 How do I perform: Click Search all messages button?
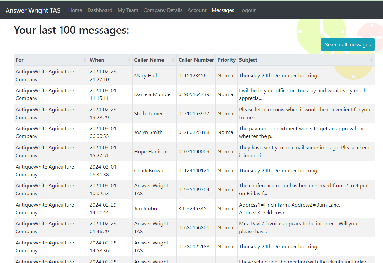pyautogui.click(x=348, y=44)
